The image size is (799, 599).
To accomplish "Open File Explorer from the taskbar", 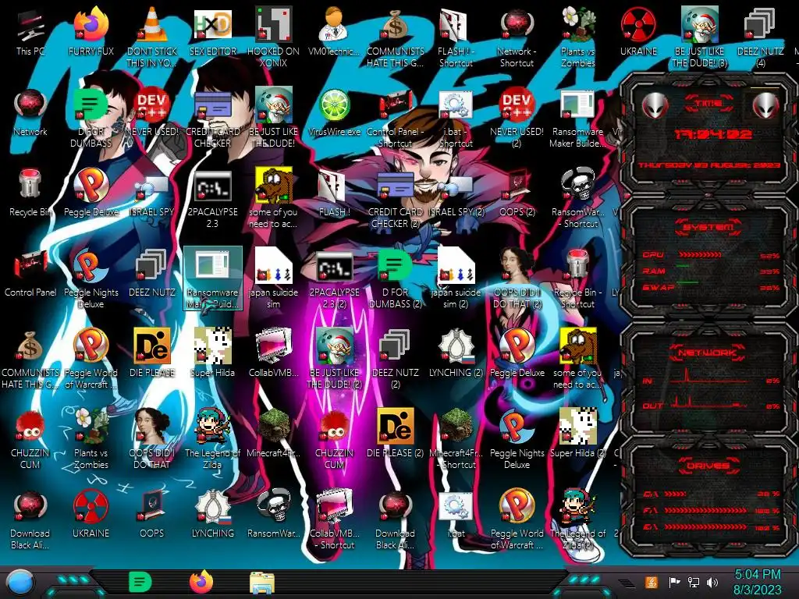I will click(262, 583).
